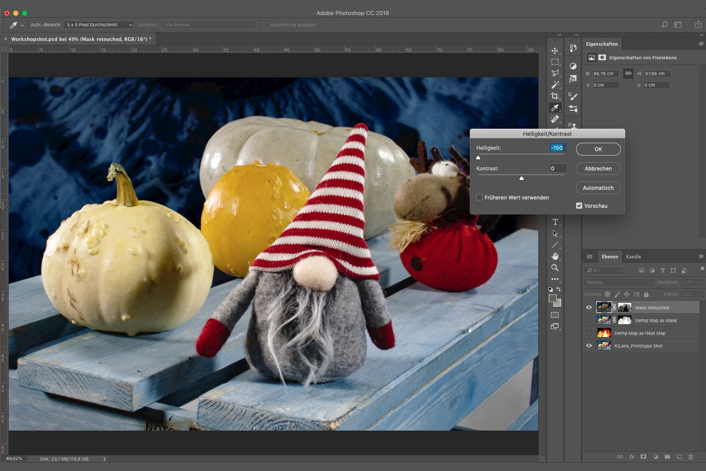Select the Hand tool
706x471 pixels.
555,256
